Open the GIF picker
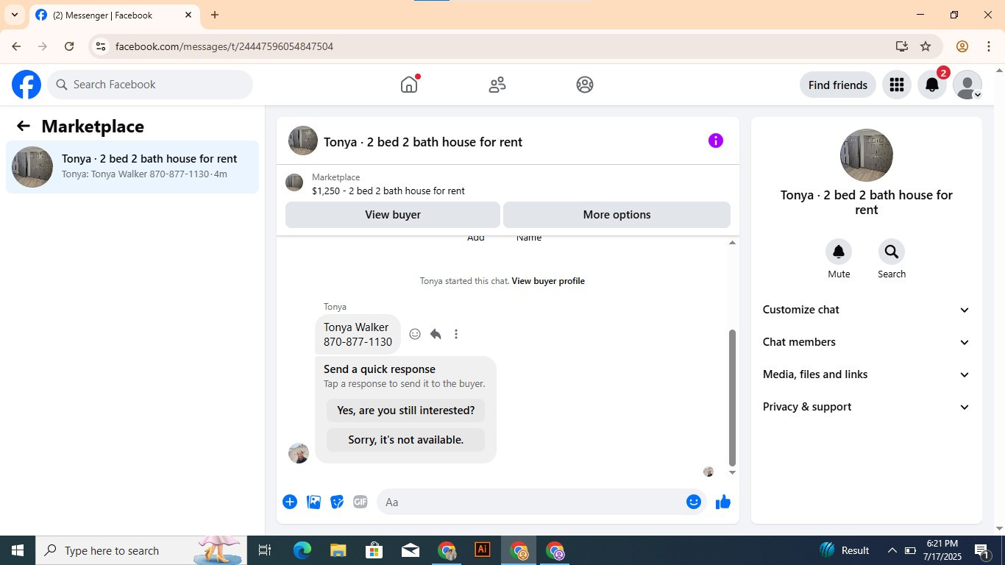This screenshot has width=1005, height=565. 361,502
